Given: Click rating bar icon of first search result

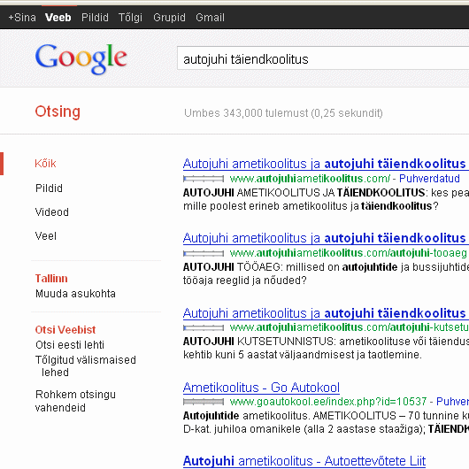Looking at the screenshot, I should tap(204, 179).
